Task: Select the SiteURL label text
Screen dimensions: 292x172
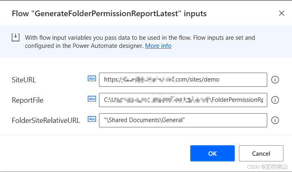Action: pos(24,80)
